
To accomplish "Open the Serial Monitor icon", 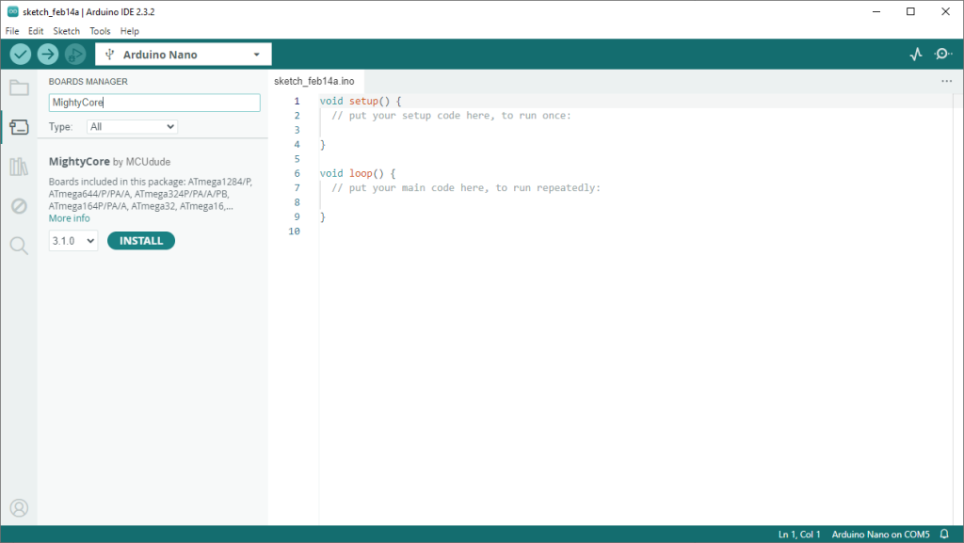I will [942, 55].
